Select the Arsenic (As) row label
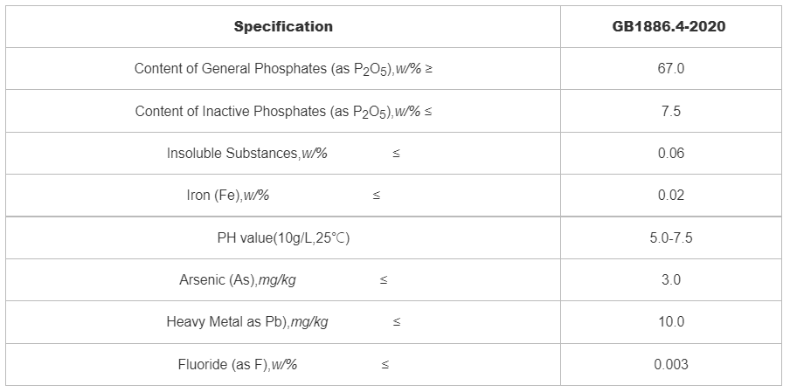This screenshot has height=392, width=790. pos(244,279)
